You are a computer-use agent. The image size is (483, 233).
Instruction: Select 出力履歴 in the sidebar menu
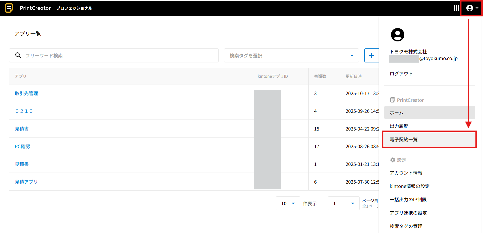399,126
